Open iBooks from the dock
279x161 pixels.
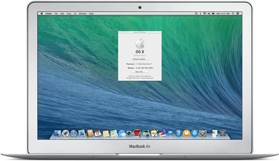click(x=186, y=133)
